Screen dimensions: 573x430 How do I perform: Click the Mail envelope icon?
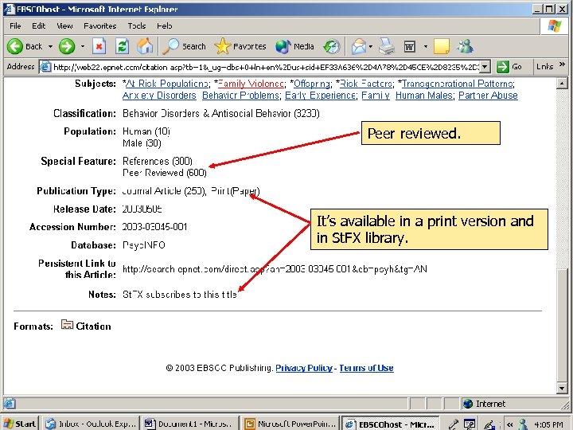(358, 46)
